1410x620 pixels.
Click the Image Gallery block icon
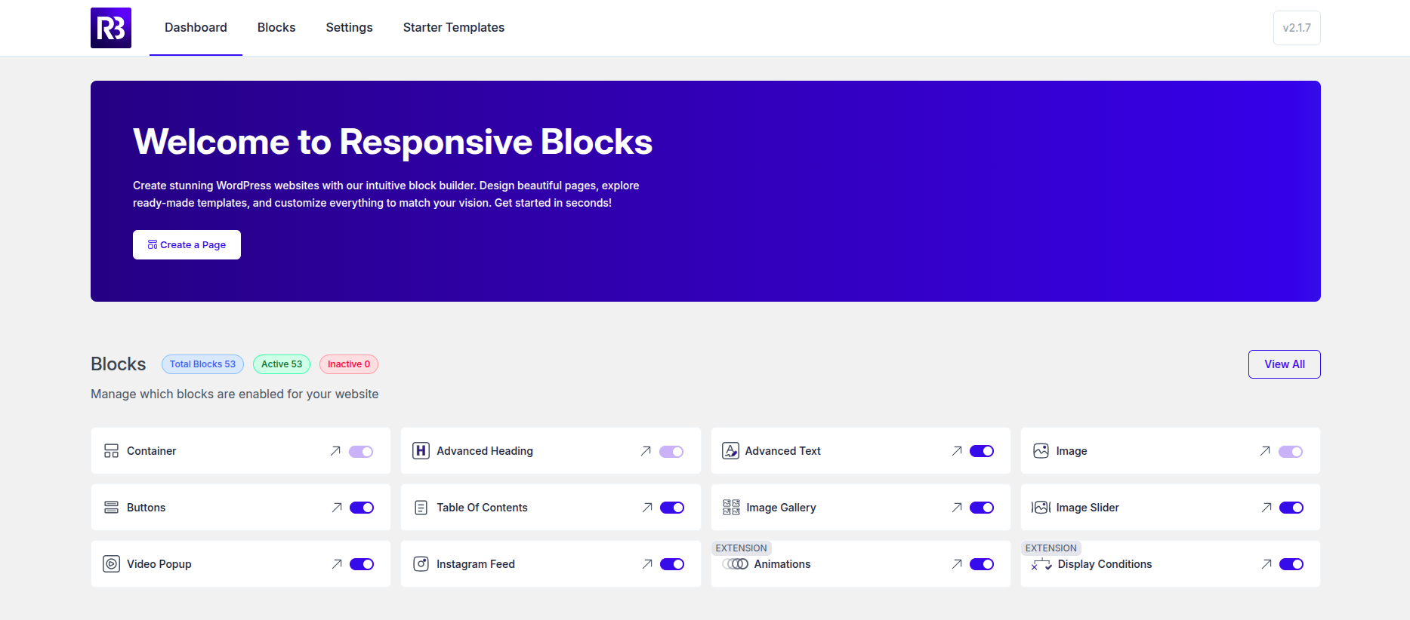(x=731, y=508)
